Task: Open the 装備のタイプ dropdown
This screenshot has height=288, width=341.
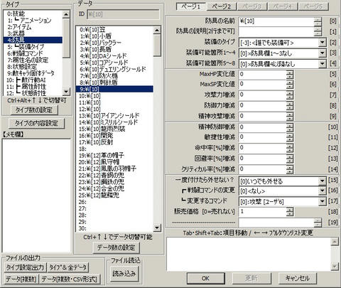Action: click(x=322, y=43)
